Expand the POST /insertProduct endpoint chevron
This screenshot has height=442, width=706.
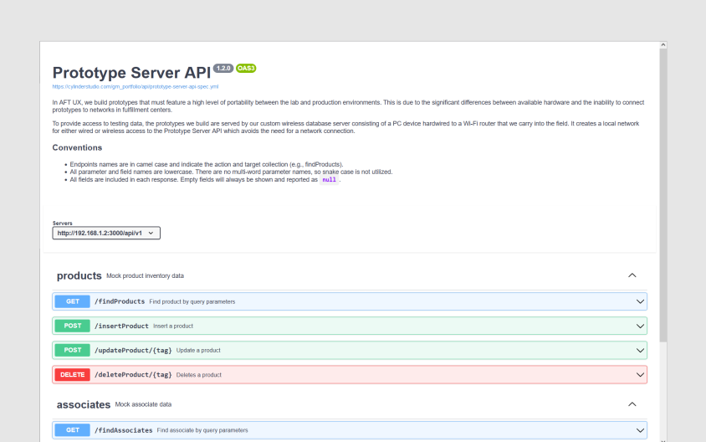tap(641, 326)
